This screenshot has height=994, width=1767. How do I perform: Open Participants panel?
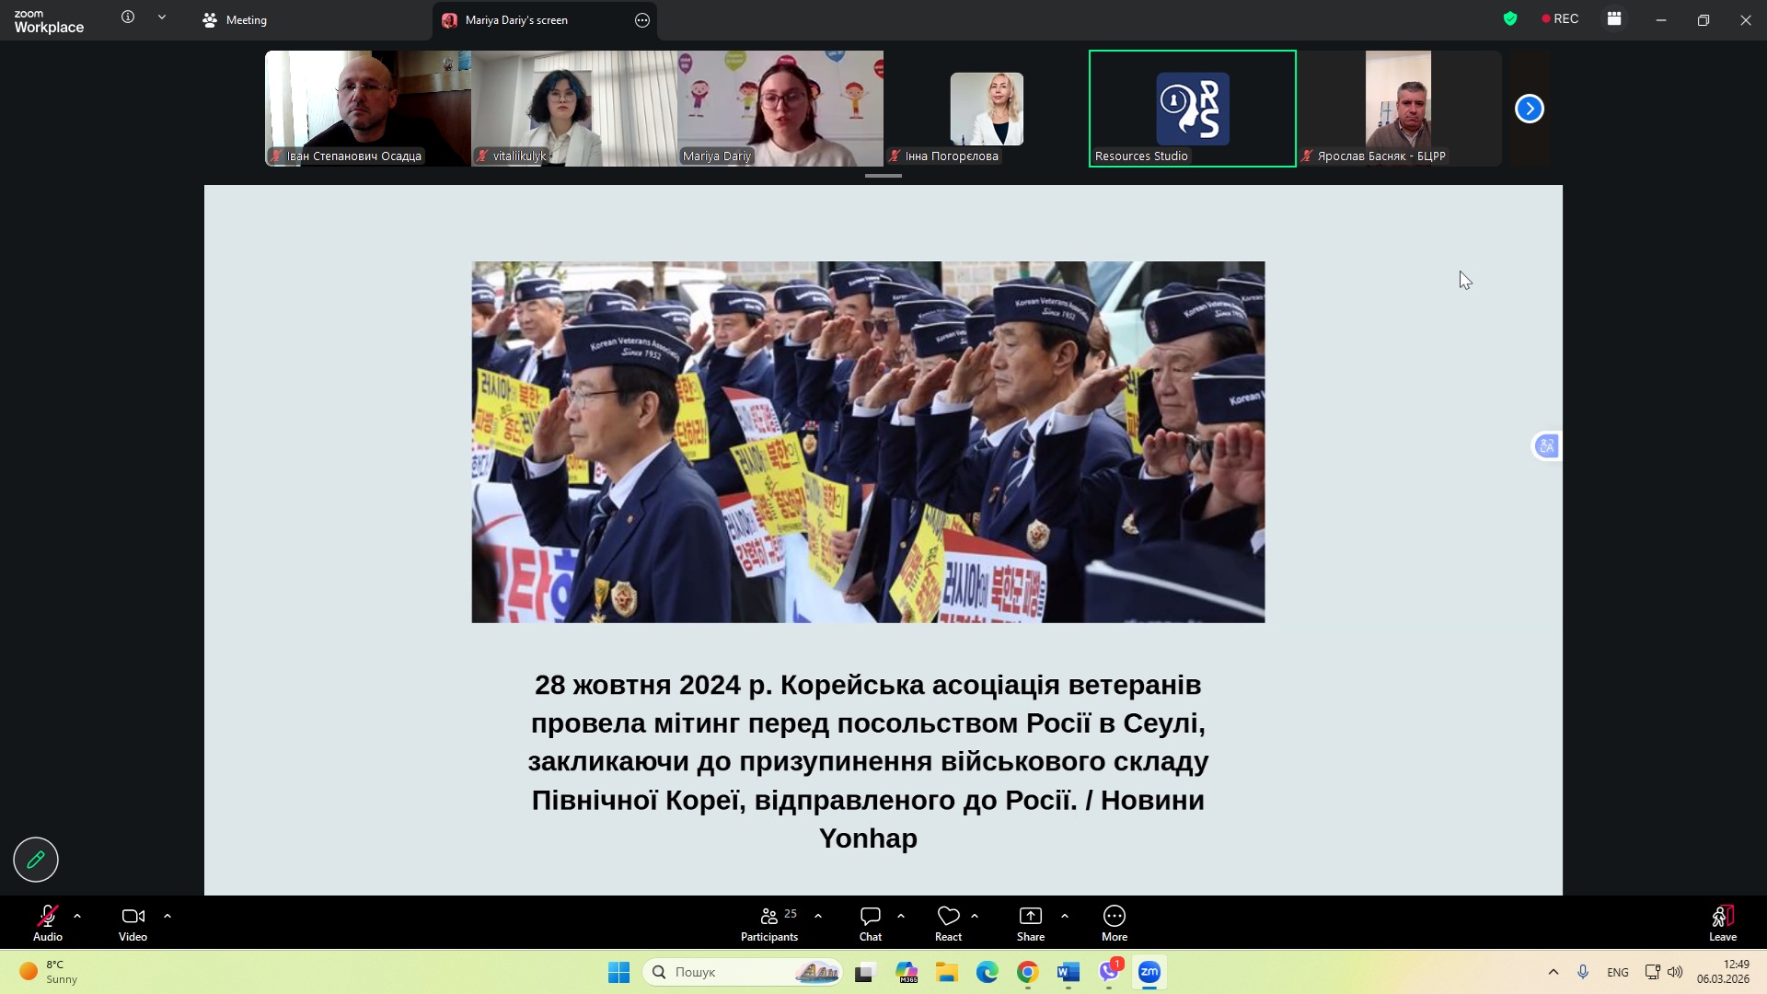[769, 923]
